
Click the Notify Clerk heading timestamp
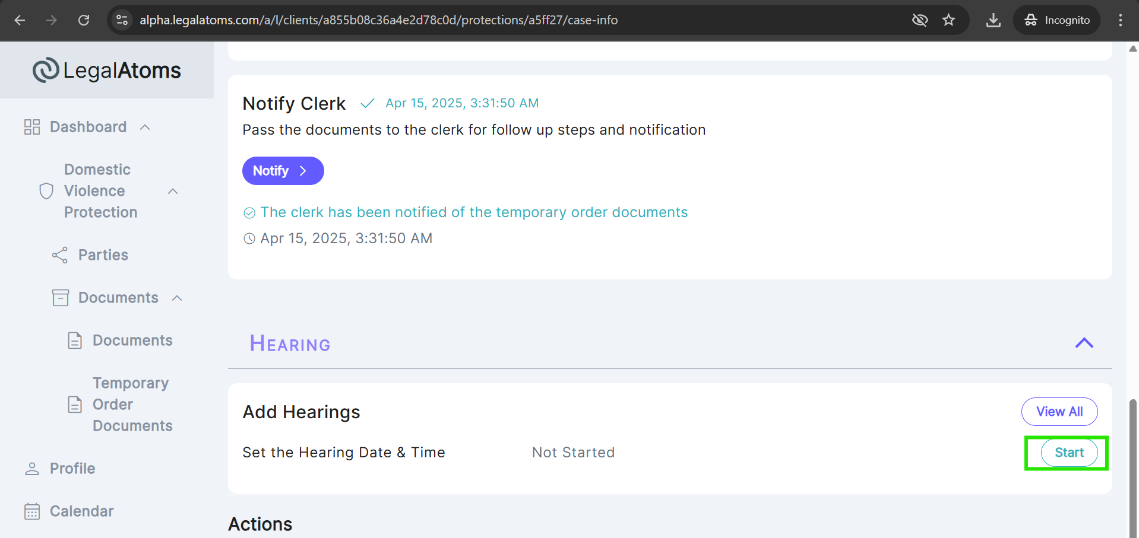[x=462, y=103]
